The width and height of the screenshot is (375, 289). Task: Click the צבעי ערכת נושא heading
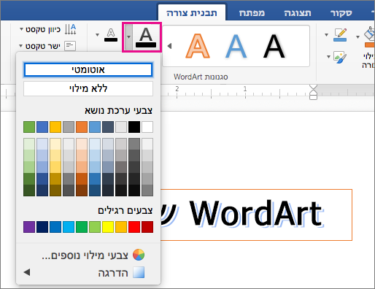[x=118, y=111]
